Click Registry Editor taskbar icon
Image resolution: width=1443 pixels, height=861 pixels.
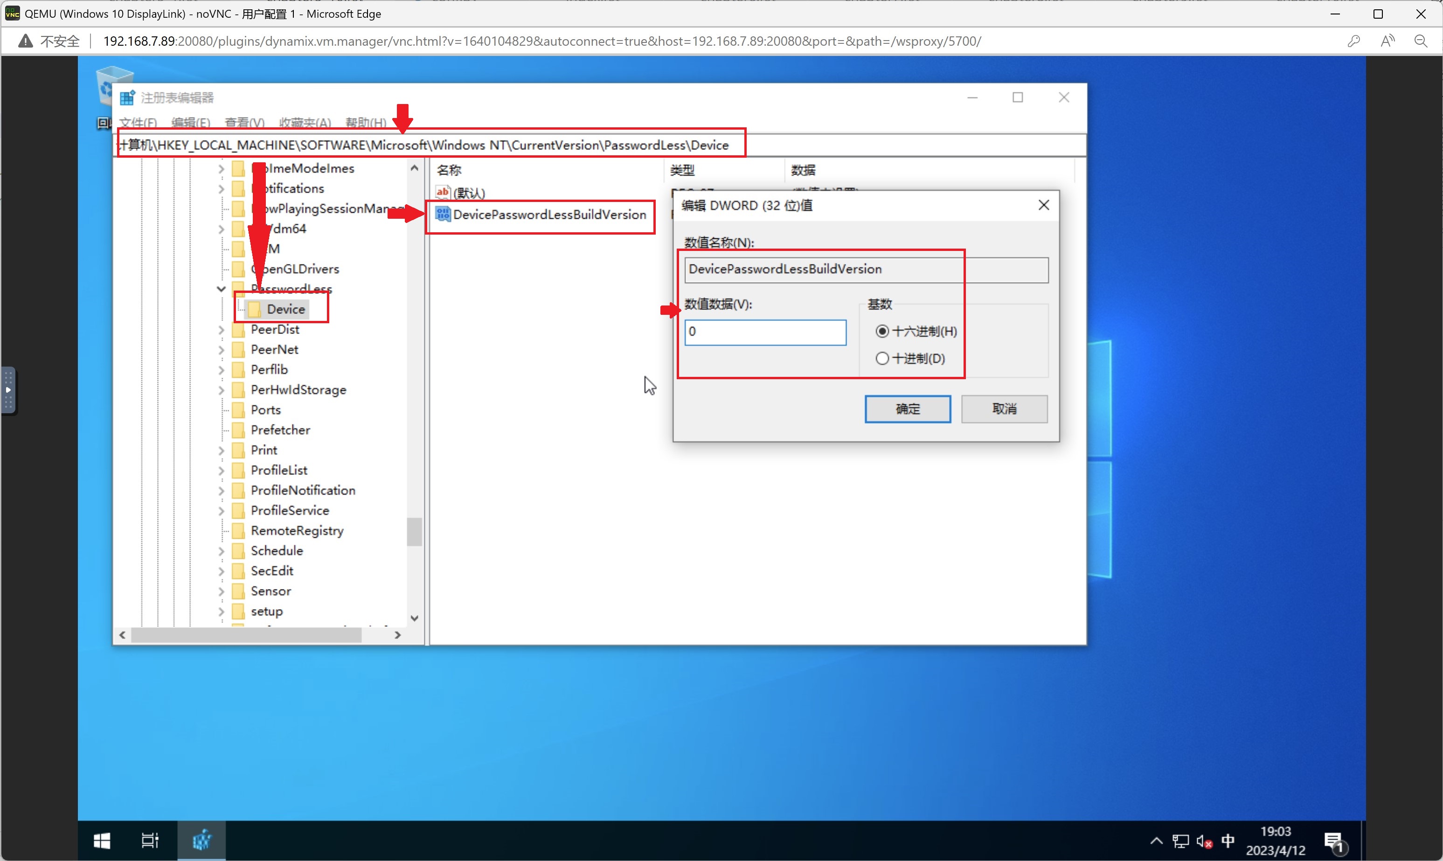(201, 840)
